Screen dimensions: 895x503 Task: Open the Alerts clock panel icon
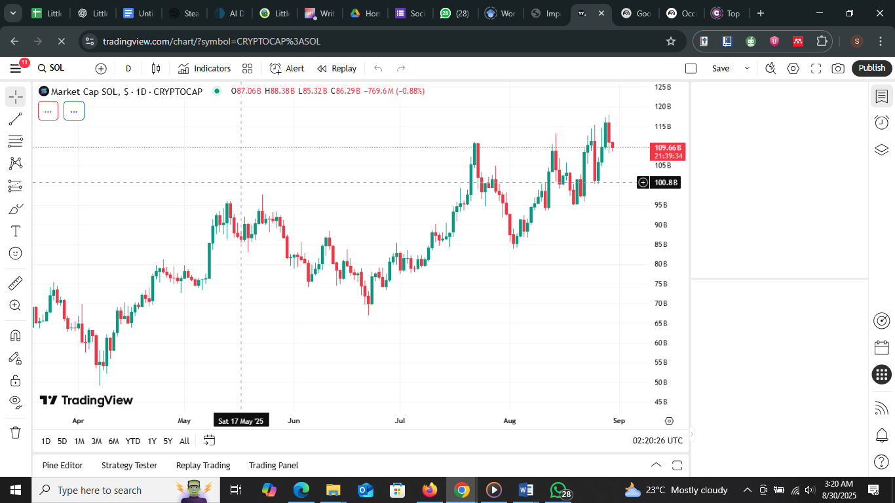[x=881, y=122]
